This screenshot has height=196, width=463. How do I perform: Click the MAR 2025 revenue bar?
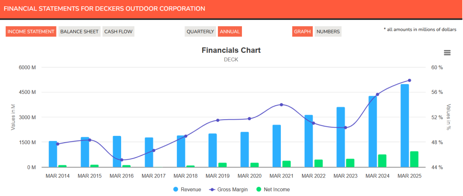405,126
